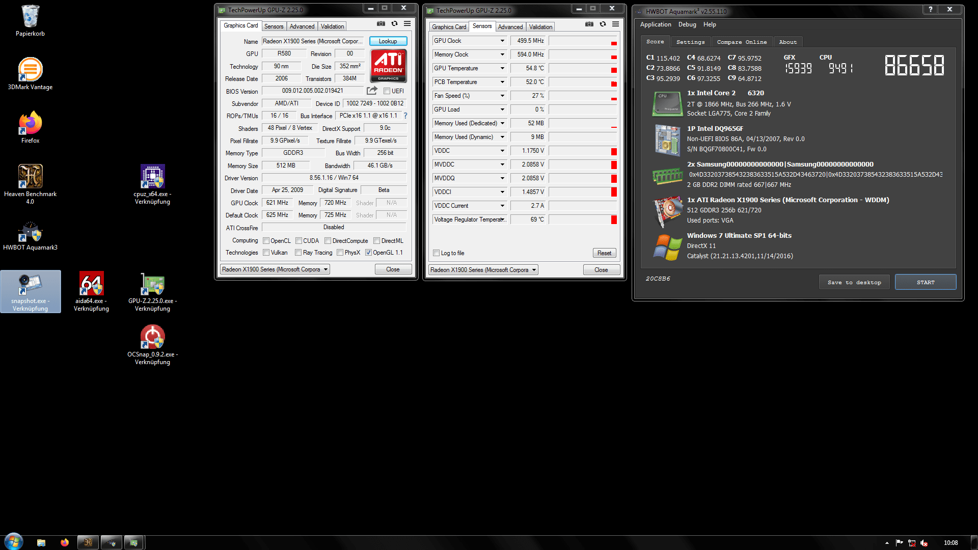Open hamburger menu in left GPU-Z window

407,23
